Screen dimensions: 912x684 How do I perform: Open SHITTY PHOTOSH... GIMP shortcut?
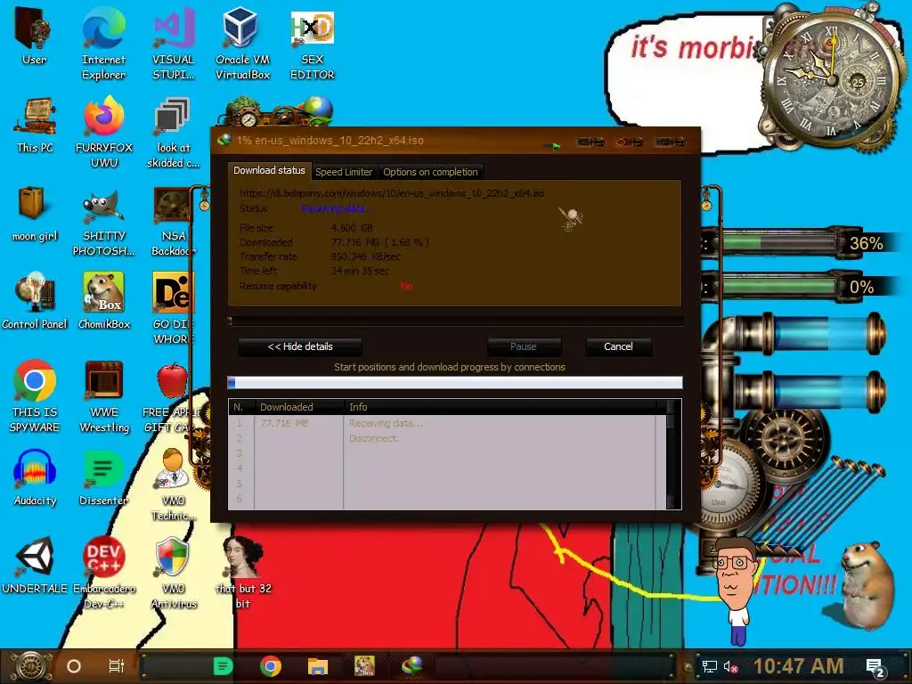click(104, 222)
